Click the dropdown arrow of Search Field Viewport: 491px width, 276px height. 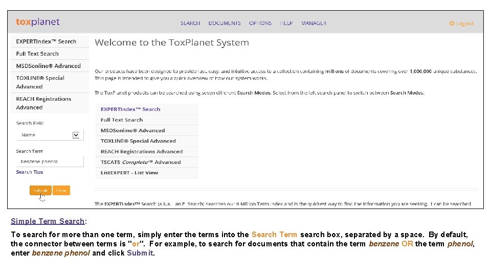[76, 135]
